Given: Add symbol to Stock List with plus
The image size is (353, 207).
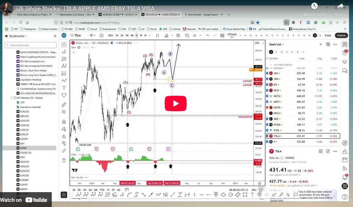Looking at the screenshot, I should [x=321, y=44].
